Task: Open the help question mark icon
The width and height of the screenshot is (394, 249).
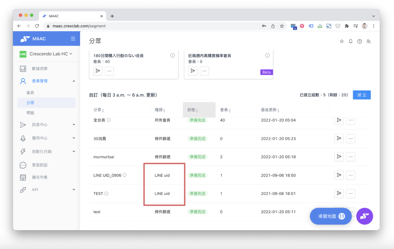Action: click(x=360, y=41)
